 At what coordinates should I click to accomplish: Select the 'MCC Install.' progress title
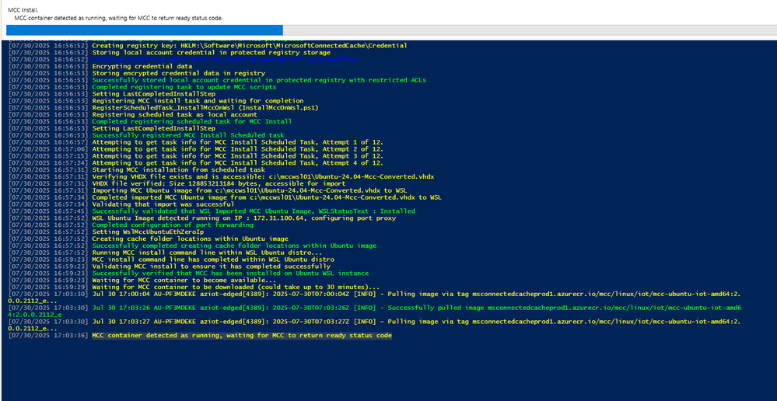tap(24, 10)
